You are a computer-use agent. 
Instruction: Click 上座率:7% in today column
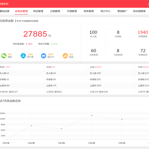point(51,85)
